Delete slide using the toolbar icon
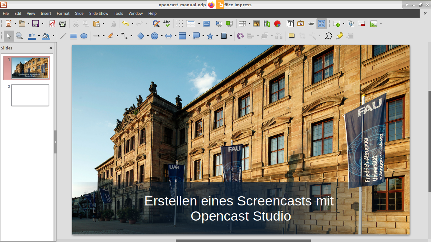This screenshot has height=242, width=431. (x=361, y=24)
